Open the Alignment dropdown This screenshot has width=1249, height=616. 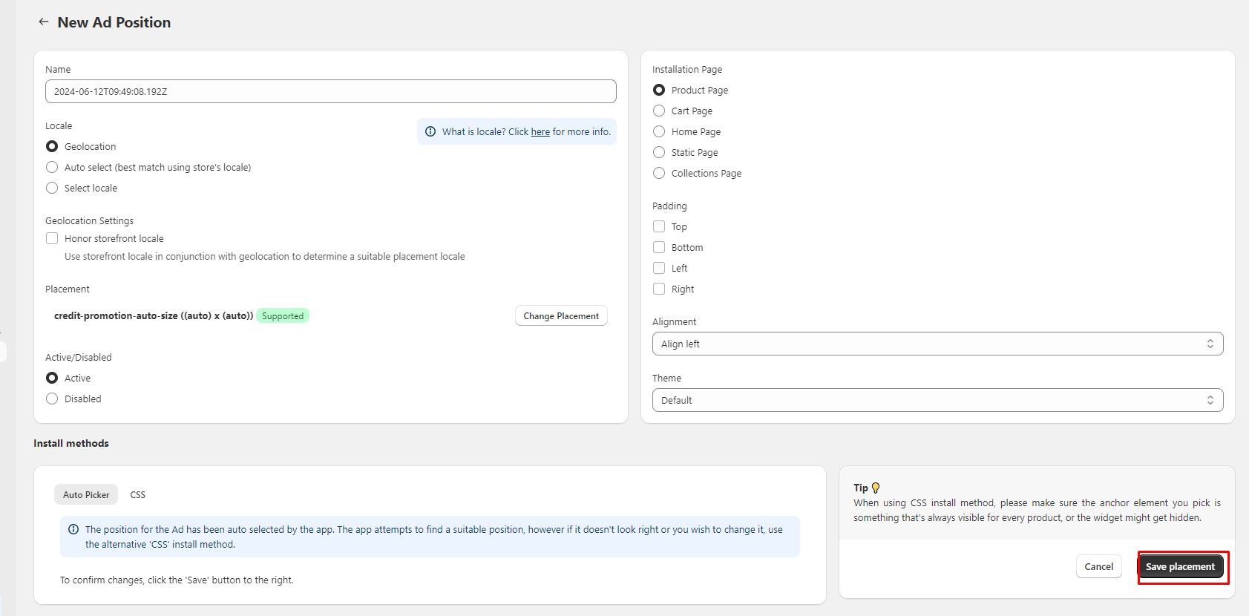coord(937,344)
